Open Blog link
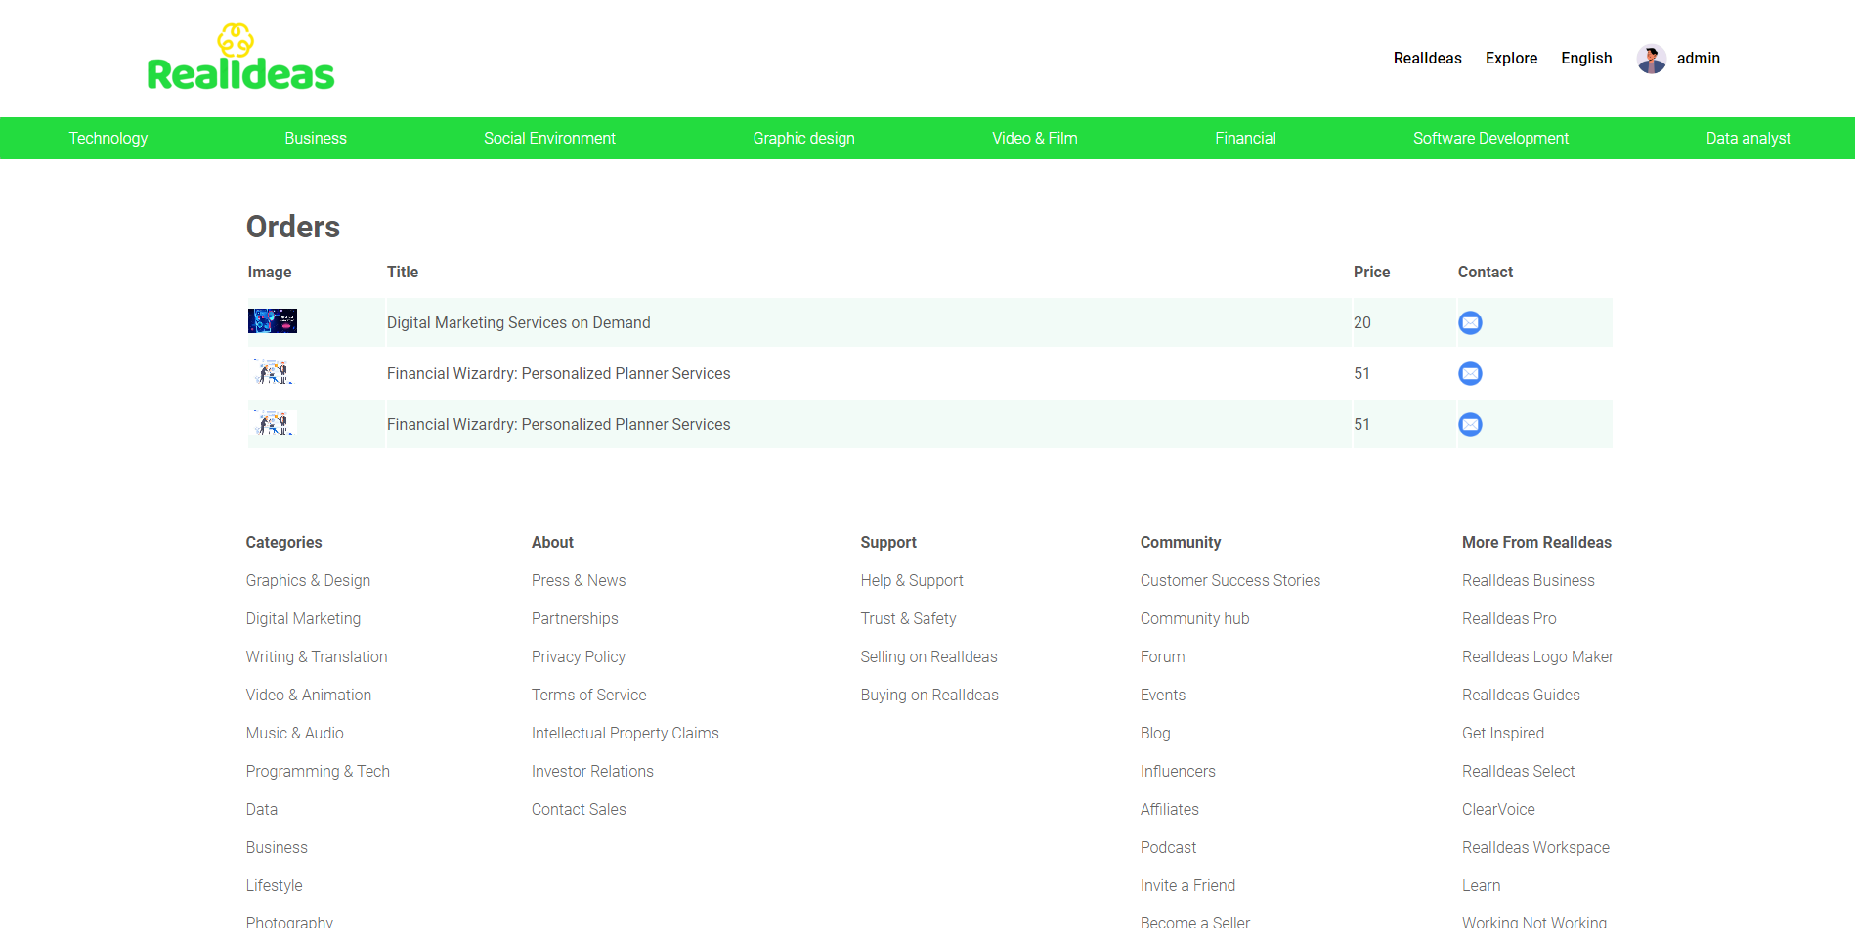Screen dimensions: 1855x928 tap(1155, 734)
